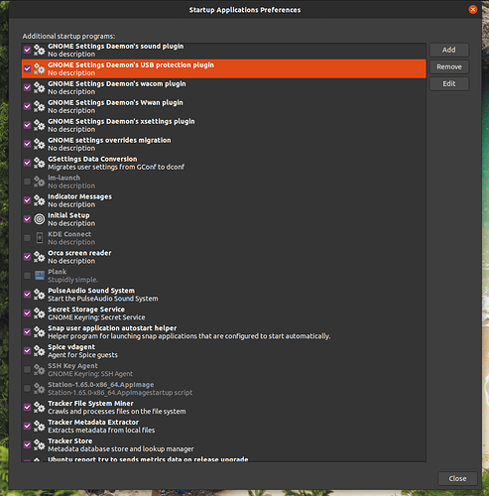The width and height of the screenshot is (489, 496).
Task: Click 'Metadata database store and lookup manager'
Action: tap(121, 449)
